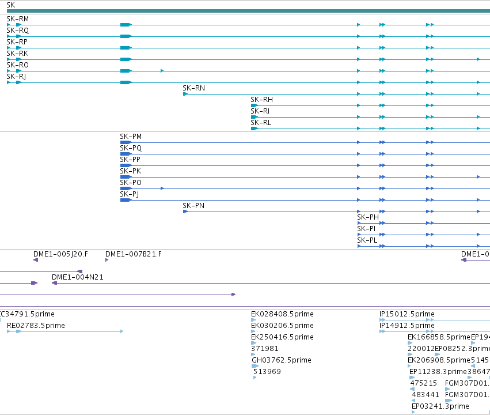The height and width of the screenshot is (415, 490).
Task: Click the SK-RQ transcript label
Action: coord(17,31)
